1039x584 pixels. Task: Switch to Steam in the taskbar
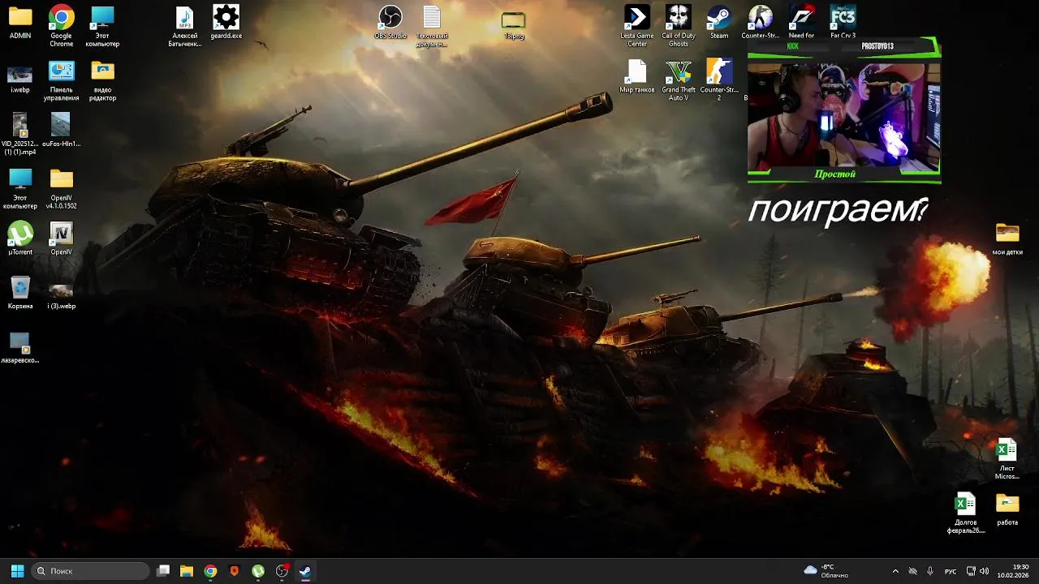305,571
